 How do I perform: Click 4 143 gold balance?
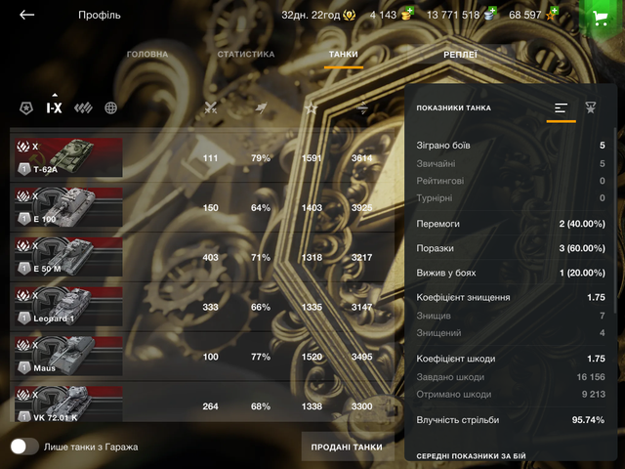coord(383,16)
